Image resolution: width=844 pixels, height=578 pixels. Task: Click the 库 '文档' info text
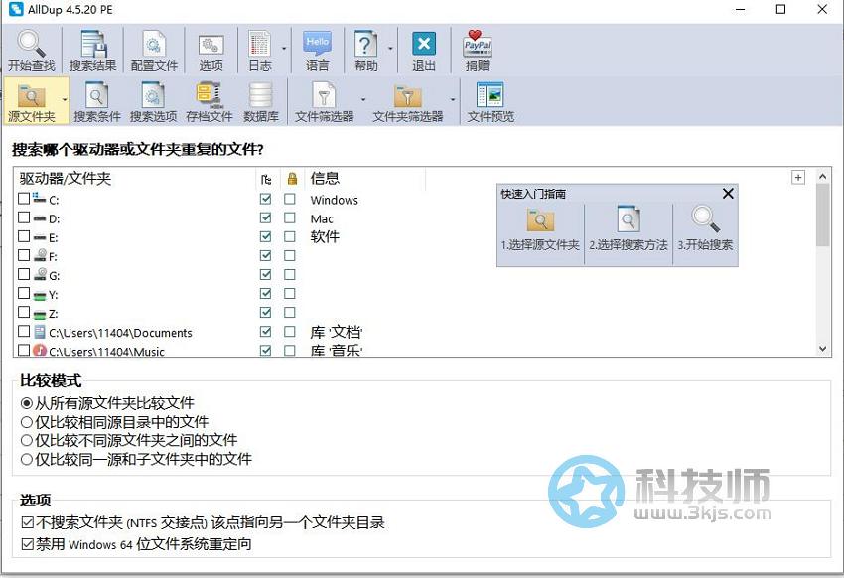(x=337, y=332)
